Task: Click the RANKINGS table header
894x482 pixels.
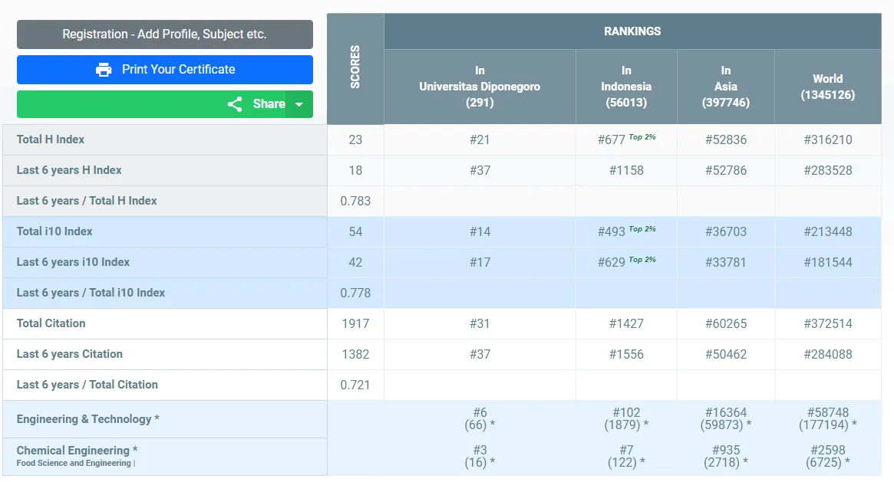Action: point(632,31)
